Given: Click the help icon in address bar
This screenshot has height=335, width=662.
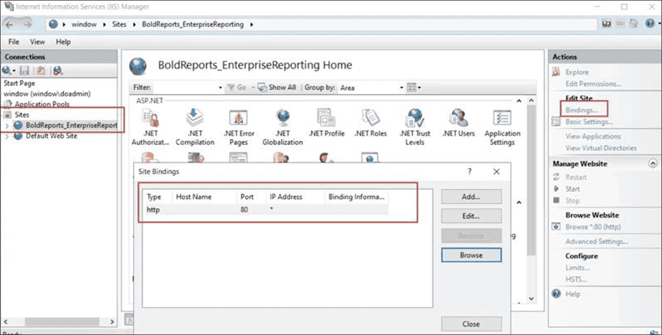Looking at the screenshot, I should pyautogui.click(x=649, y=23).
